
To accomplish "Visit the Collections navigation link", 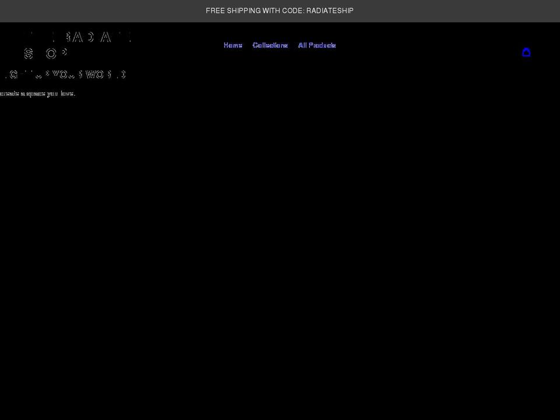I will click(270, 45).
